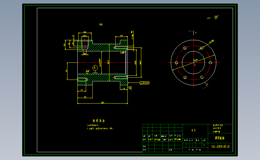
Task: Select the "技术条件" heading text
Action: coord(99,121)
